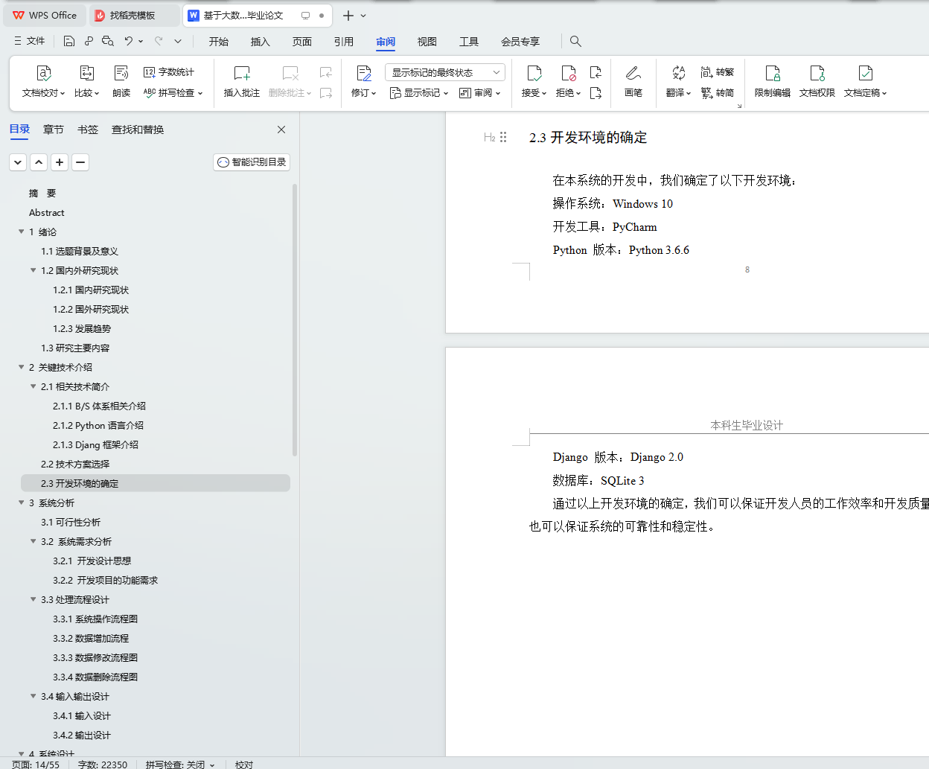Click the outline pane vertical scrollbar
The height and width of the screenshot is (769, 929).
click(x=295, y=320)
